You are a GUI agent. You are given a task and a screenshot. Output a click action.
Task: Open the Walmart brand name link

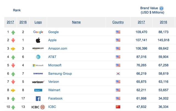coord(54,90)
